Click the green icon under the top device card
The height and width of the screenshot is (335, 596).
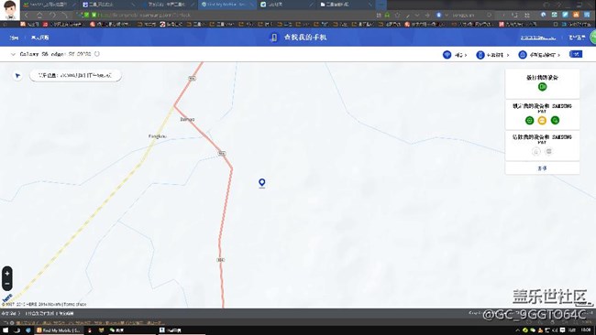(x=542, y=87)
